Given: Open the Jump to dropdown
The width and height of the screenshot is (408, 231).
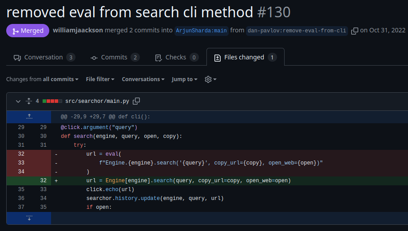Looking at the screenshot, I should (185, 79).
